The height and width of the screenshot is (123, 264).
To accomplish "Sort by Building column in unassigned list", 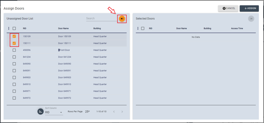I will click(97, 28).
